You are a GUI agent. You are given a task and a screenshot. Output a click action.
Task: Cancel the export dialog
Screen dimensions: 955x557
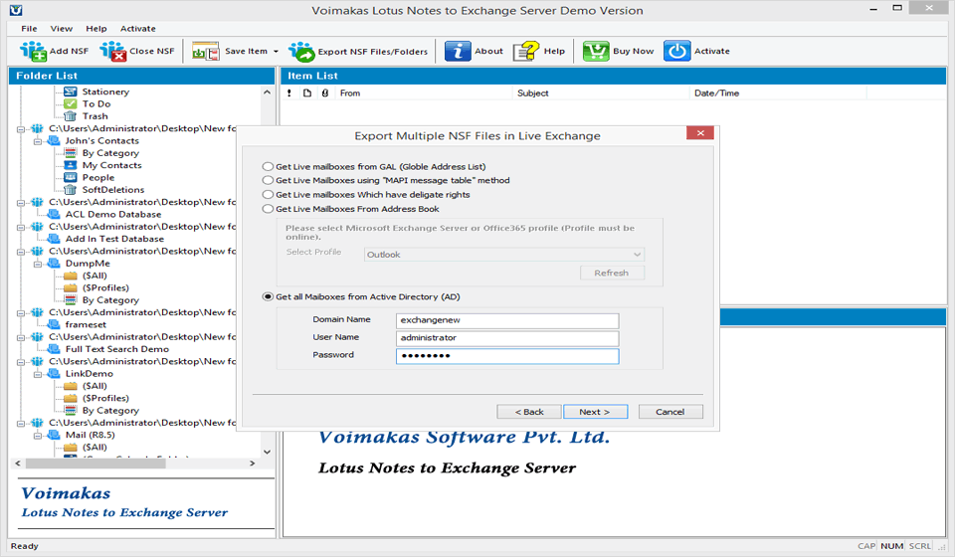[x=670, y=412]
